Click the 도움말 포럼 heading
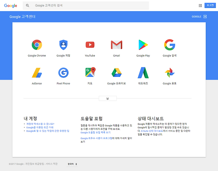Screen dimensions: 218x171 (x=91, y=118)
